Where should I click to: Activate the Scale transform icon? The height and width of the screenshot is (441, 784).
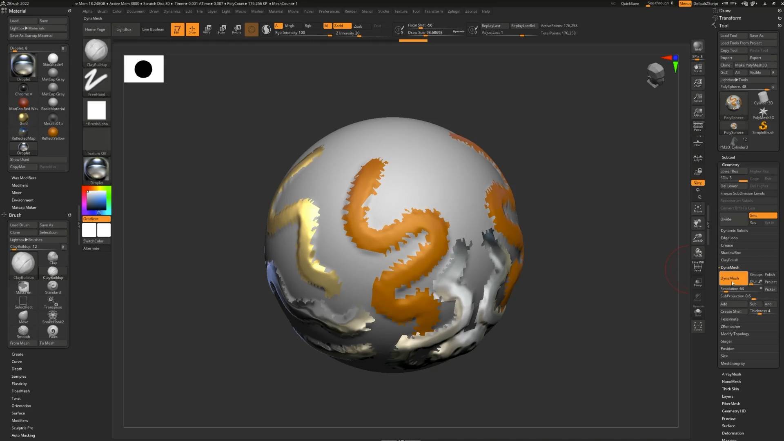tap(222, 29)
